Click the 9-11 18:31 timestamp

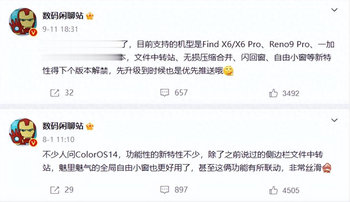coord(60,29)
